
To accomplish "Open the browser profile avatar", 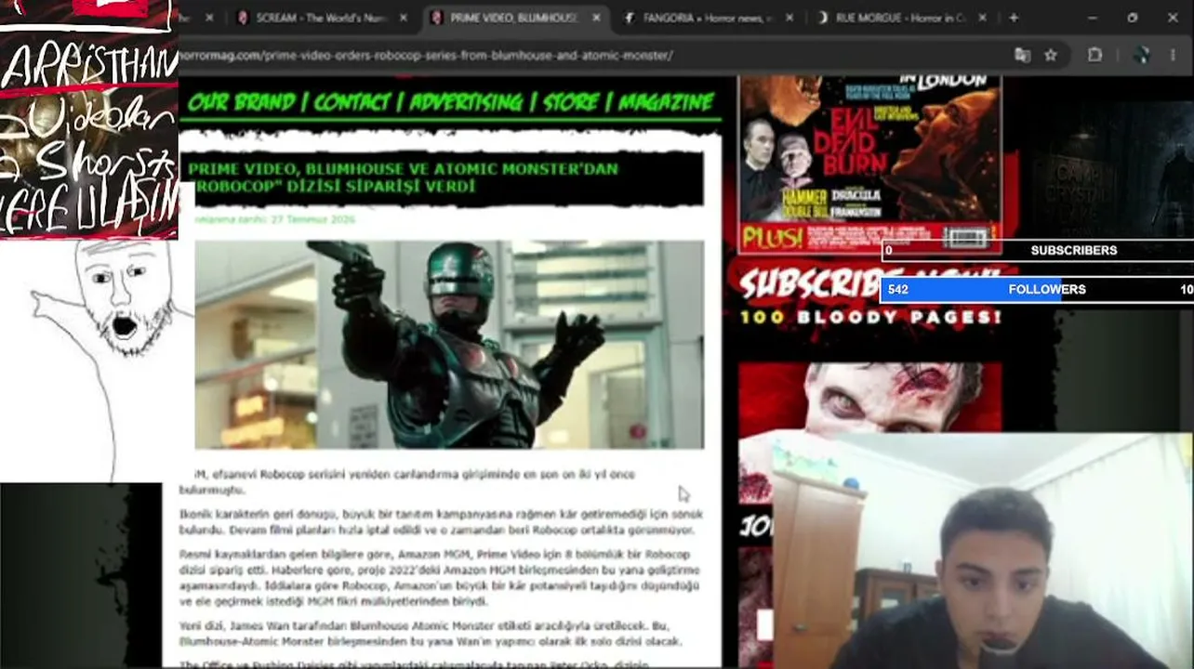I will coord(1143,55).
